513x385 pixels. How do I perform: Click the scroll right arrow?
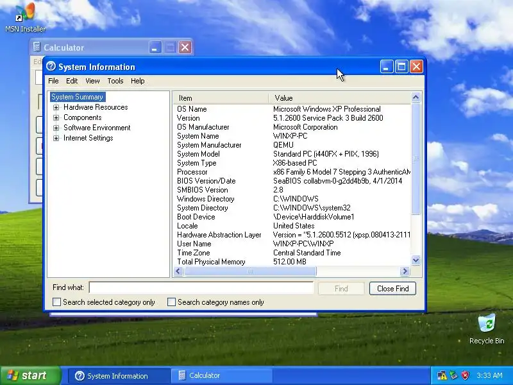(x=405, y=271)
